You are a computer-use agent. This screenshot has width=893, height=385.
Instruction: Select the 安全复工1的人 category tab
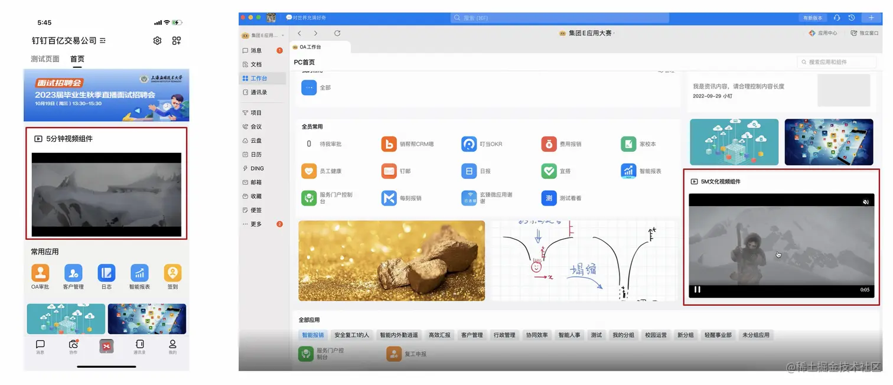pyautogui.click(x=351, y=335)
